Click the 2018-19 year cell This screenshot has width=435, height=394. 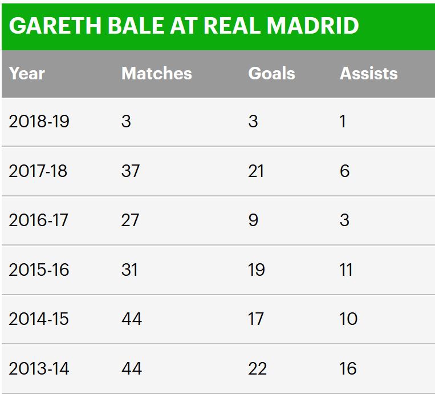[39, 121]
